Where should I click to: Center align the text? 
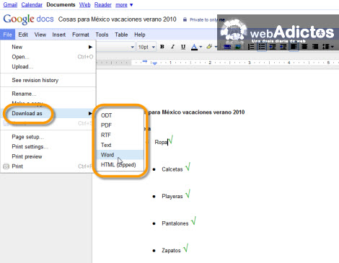coord(304,47)
